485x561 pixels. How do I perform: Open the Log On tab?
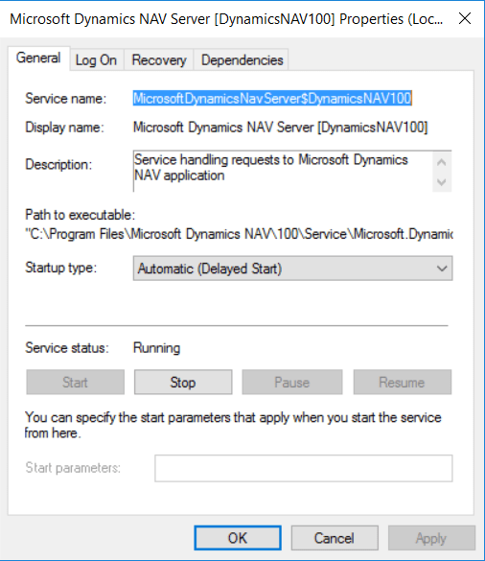[96, 60]
